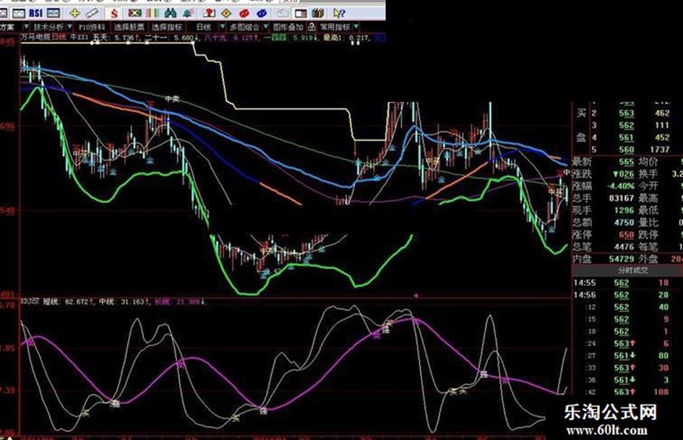Click the 日线 period label in toolbar

pos(203,27)
